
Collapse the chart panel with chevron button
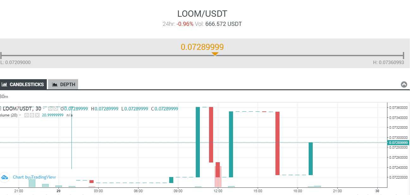pyautogui.click(x=404, y=85)
